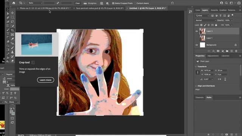Select the Clone Stamp tool

pyautogui.click(x=12, y=52)
